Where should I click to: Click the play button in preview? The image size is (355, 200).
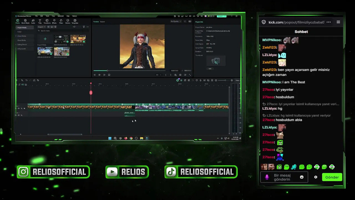[x=104, y=75]
